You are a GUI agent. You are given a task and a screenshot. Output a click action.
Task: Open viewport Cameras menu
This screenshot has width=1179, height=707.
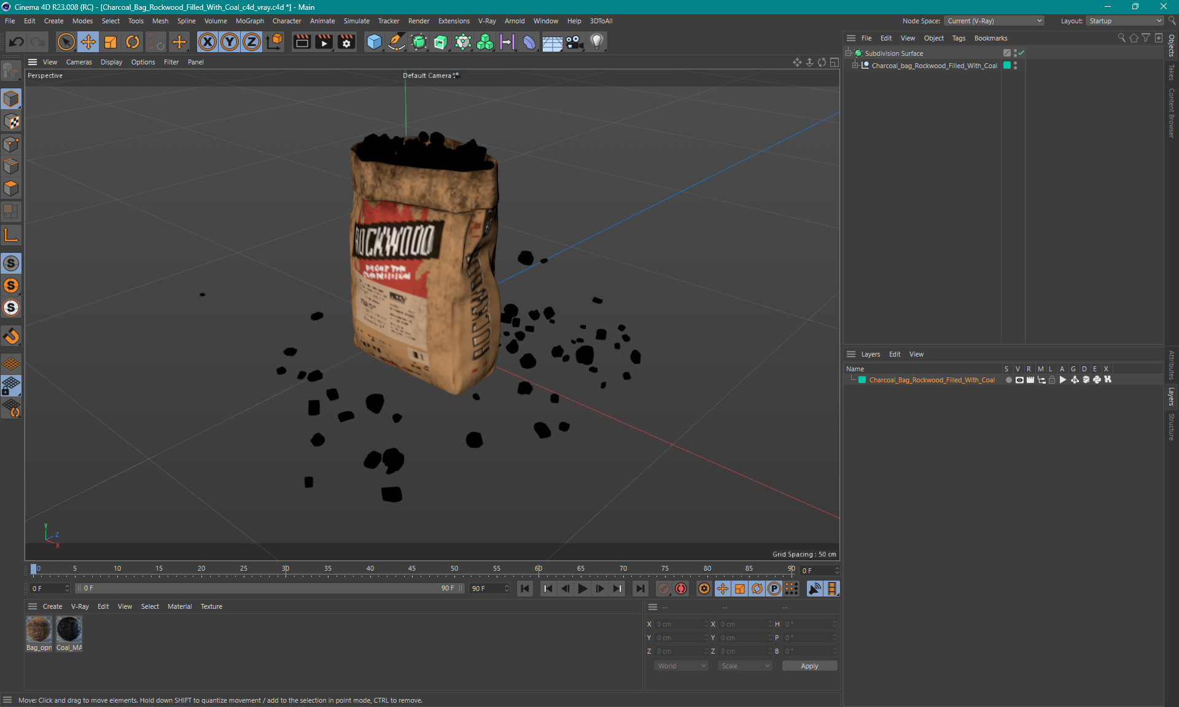point(79,62)
